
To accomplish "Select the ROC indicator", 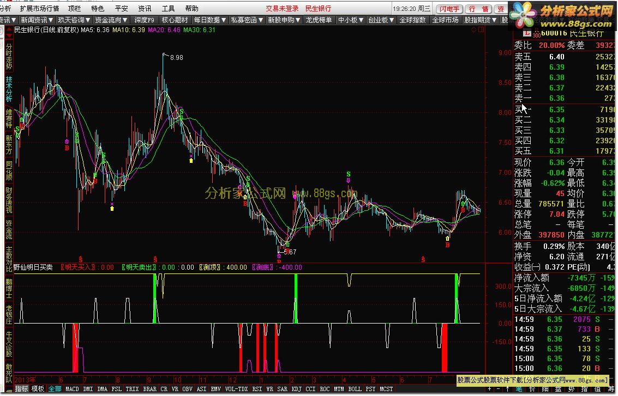I will coord(325,389).
